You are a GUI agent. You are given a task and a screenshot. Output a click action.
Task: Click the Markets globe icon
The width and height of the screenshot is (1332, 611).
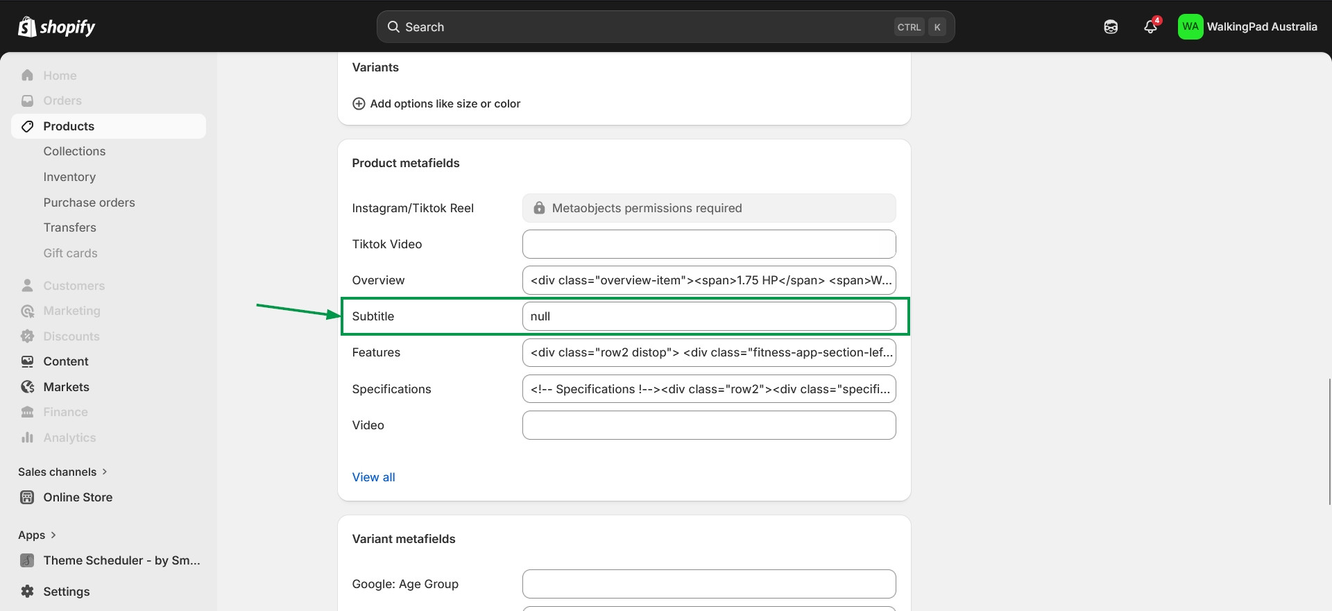click(28, 387)
